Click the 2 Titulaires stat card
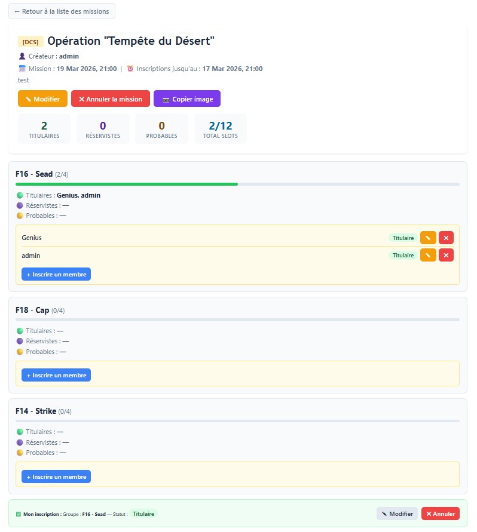The width and height of the screenshot is (477, 532). pos(44,129)
